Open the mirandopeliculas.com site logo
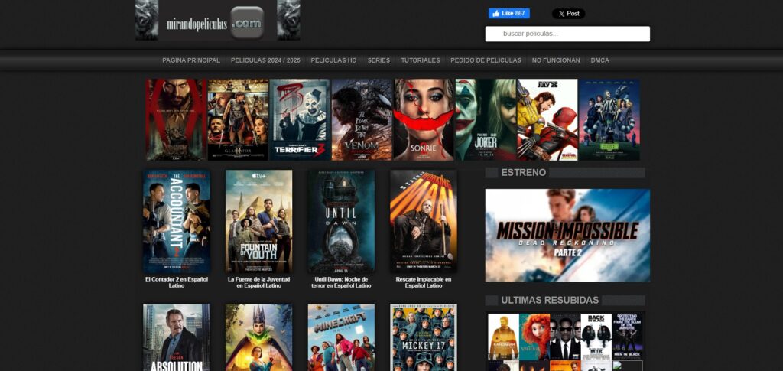783x371 pixels. (x=218, y=21)
